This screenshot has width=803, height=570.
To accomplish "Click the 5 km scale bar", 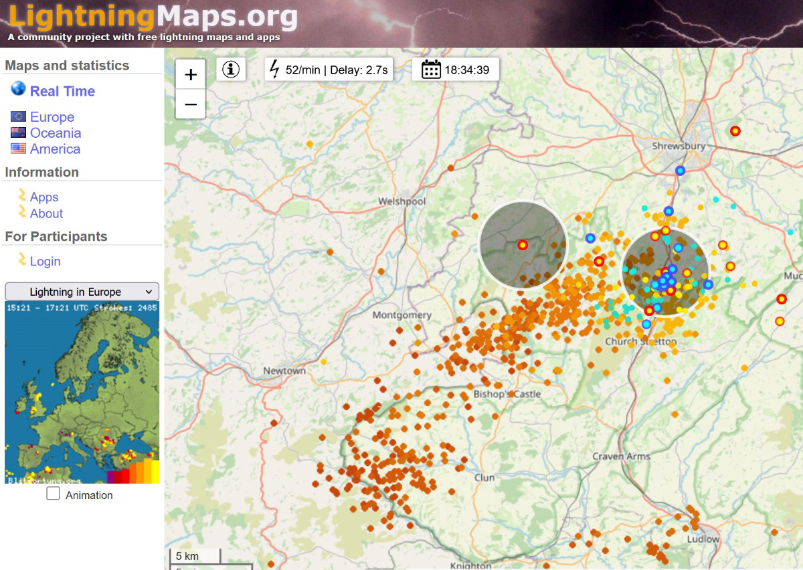I will point(194,556).
